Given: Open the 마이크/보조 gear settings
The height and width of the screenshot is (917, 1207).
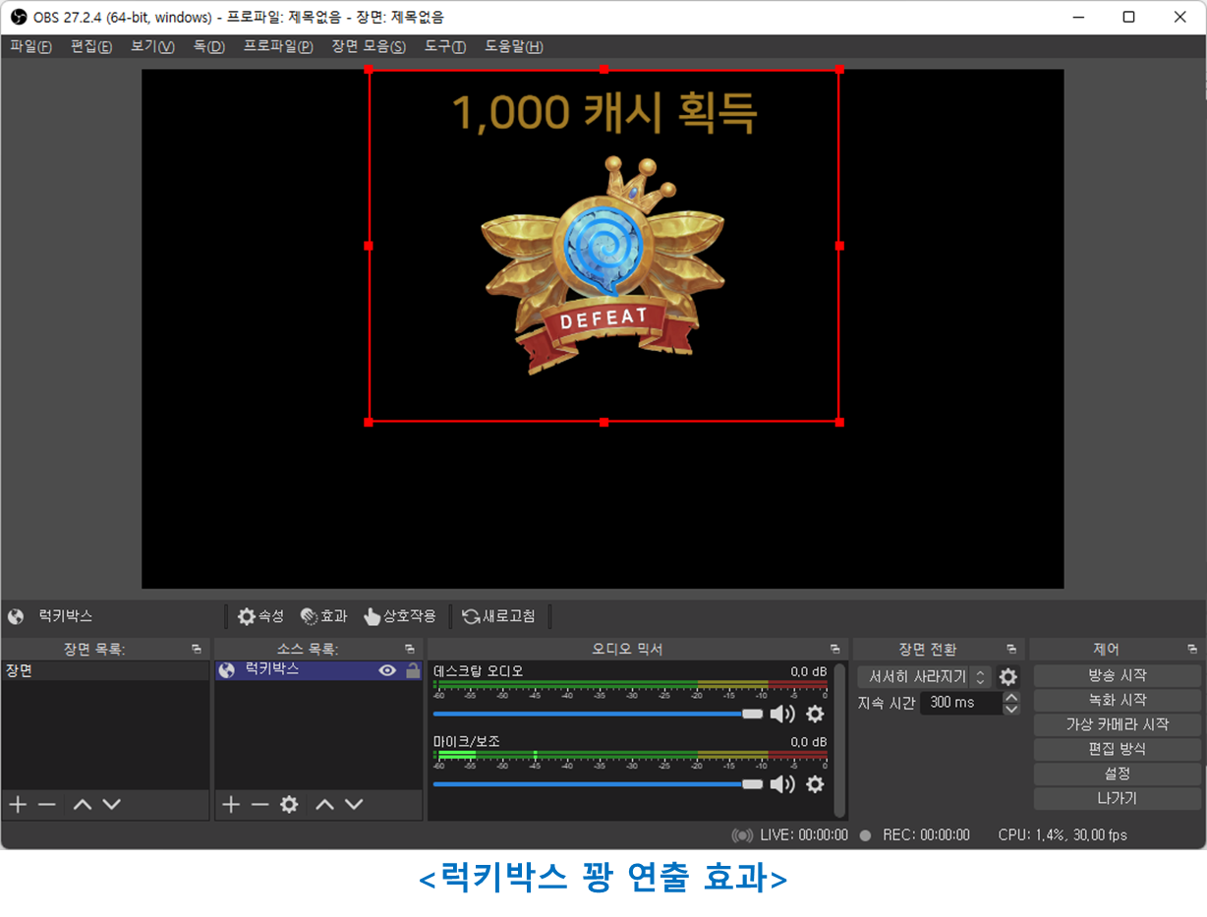Looking at the screenshot, I should click(x=815, y=783).
